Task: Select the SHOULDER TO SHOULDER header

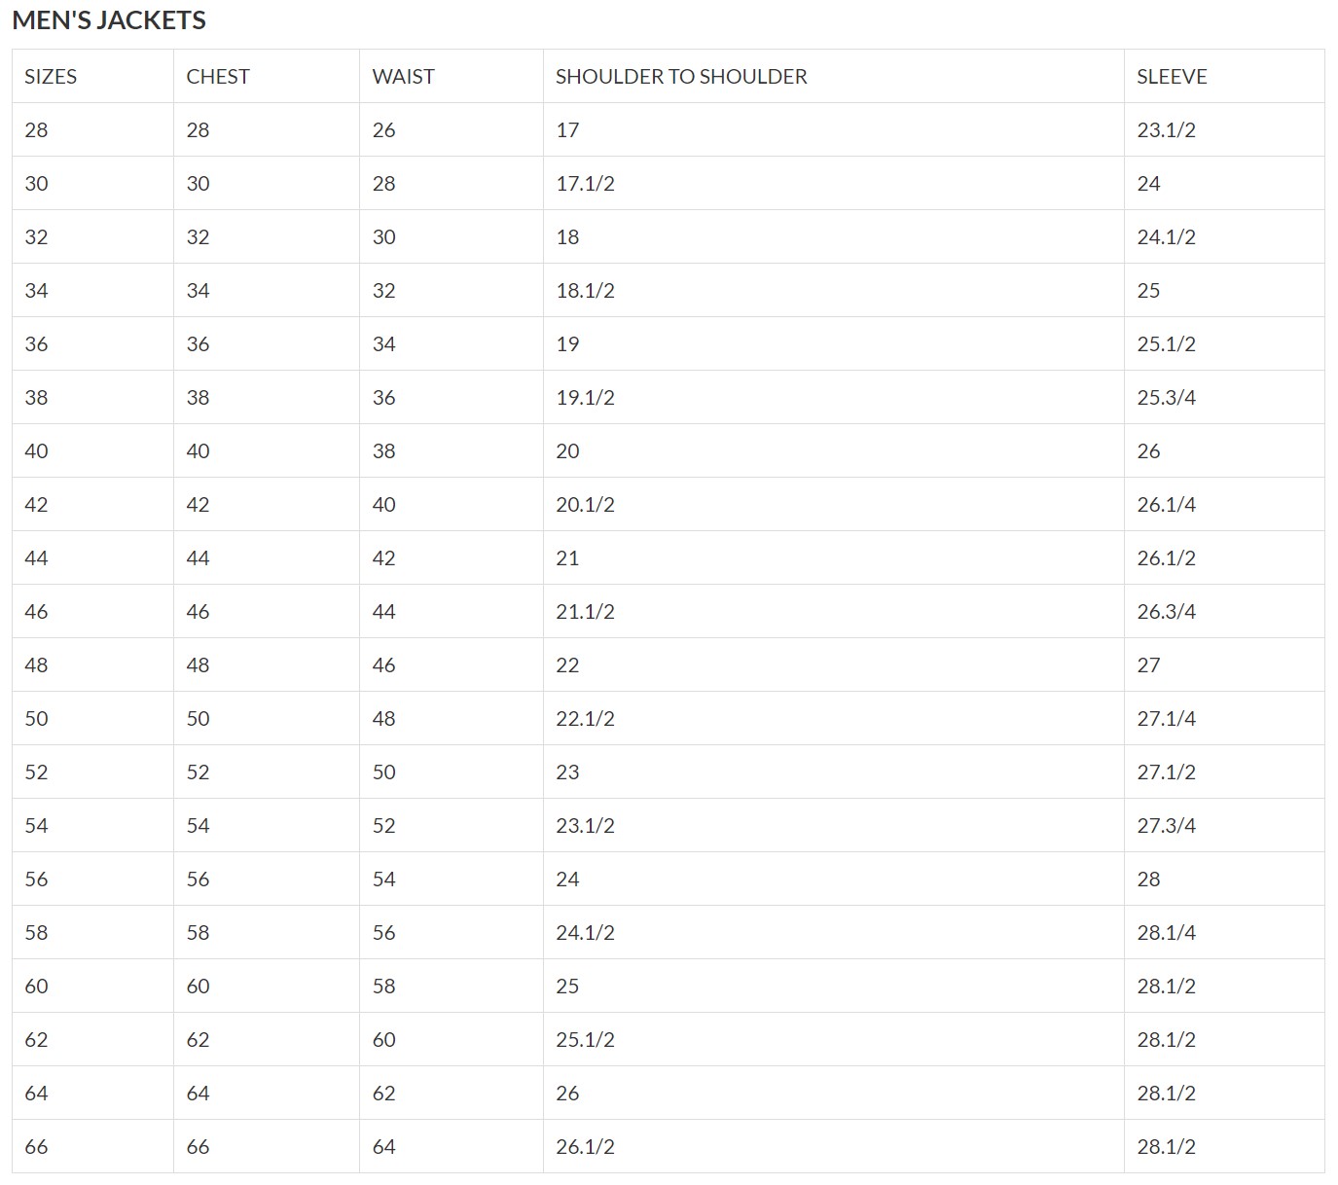Action: pyautogui.click(x=681, y=77)
